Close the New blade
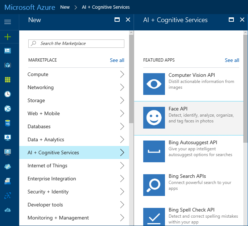Image resolution: width=248 pixels, height=226 pixels. pyautogui.click(x=128, y=20)
